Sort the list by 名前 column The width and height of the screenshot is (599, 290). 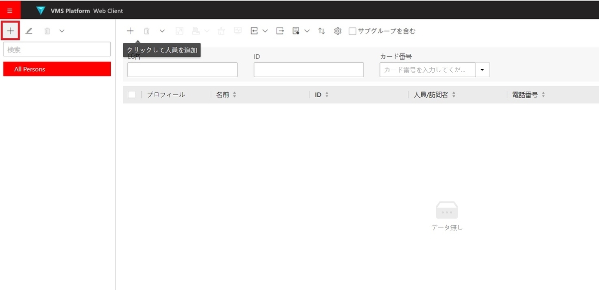(x=226, y=94)
